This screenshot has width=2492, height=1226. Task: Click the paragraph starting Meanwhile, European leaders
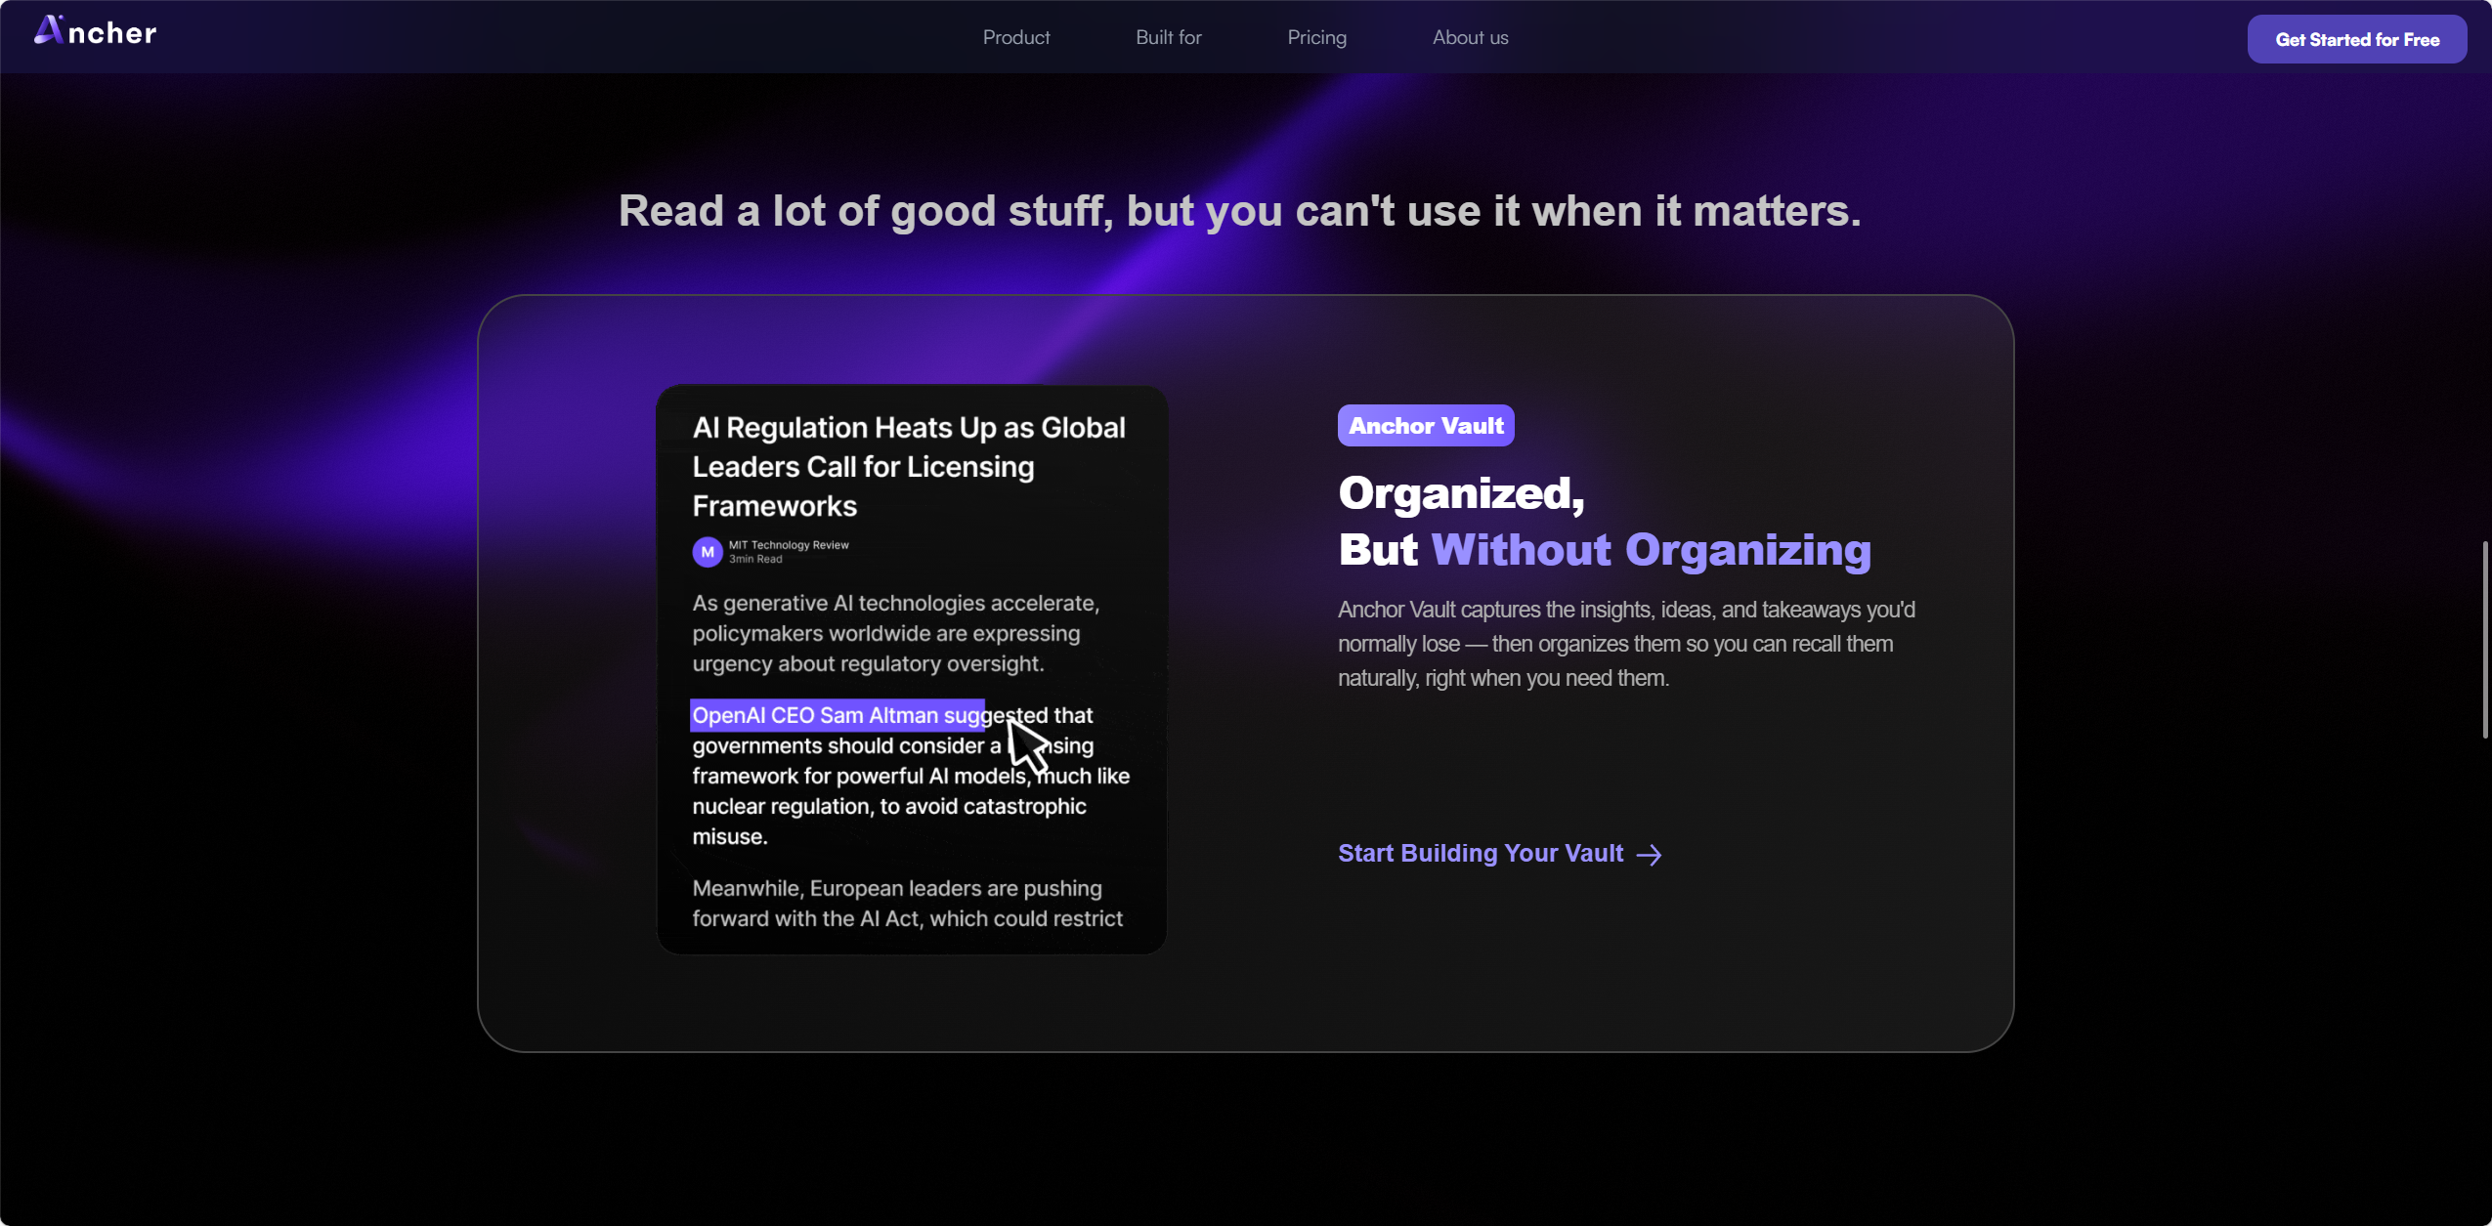[x=907, y=904]
